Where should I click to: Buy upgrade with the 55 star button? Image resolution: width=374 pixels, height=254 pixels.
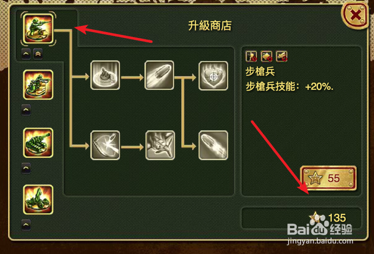point(328,178)
